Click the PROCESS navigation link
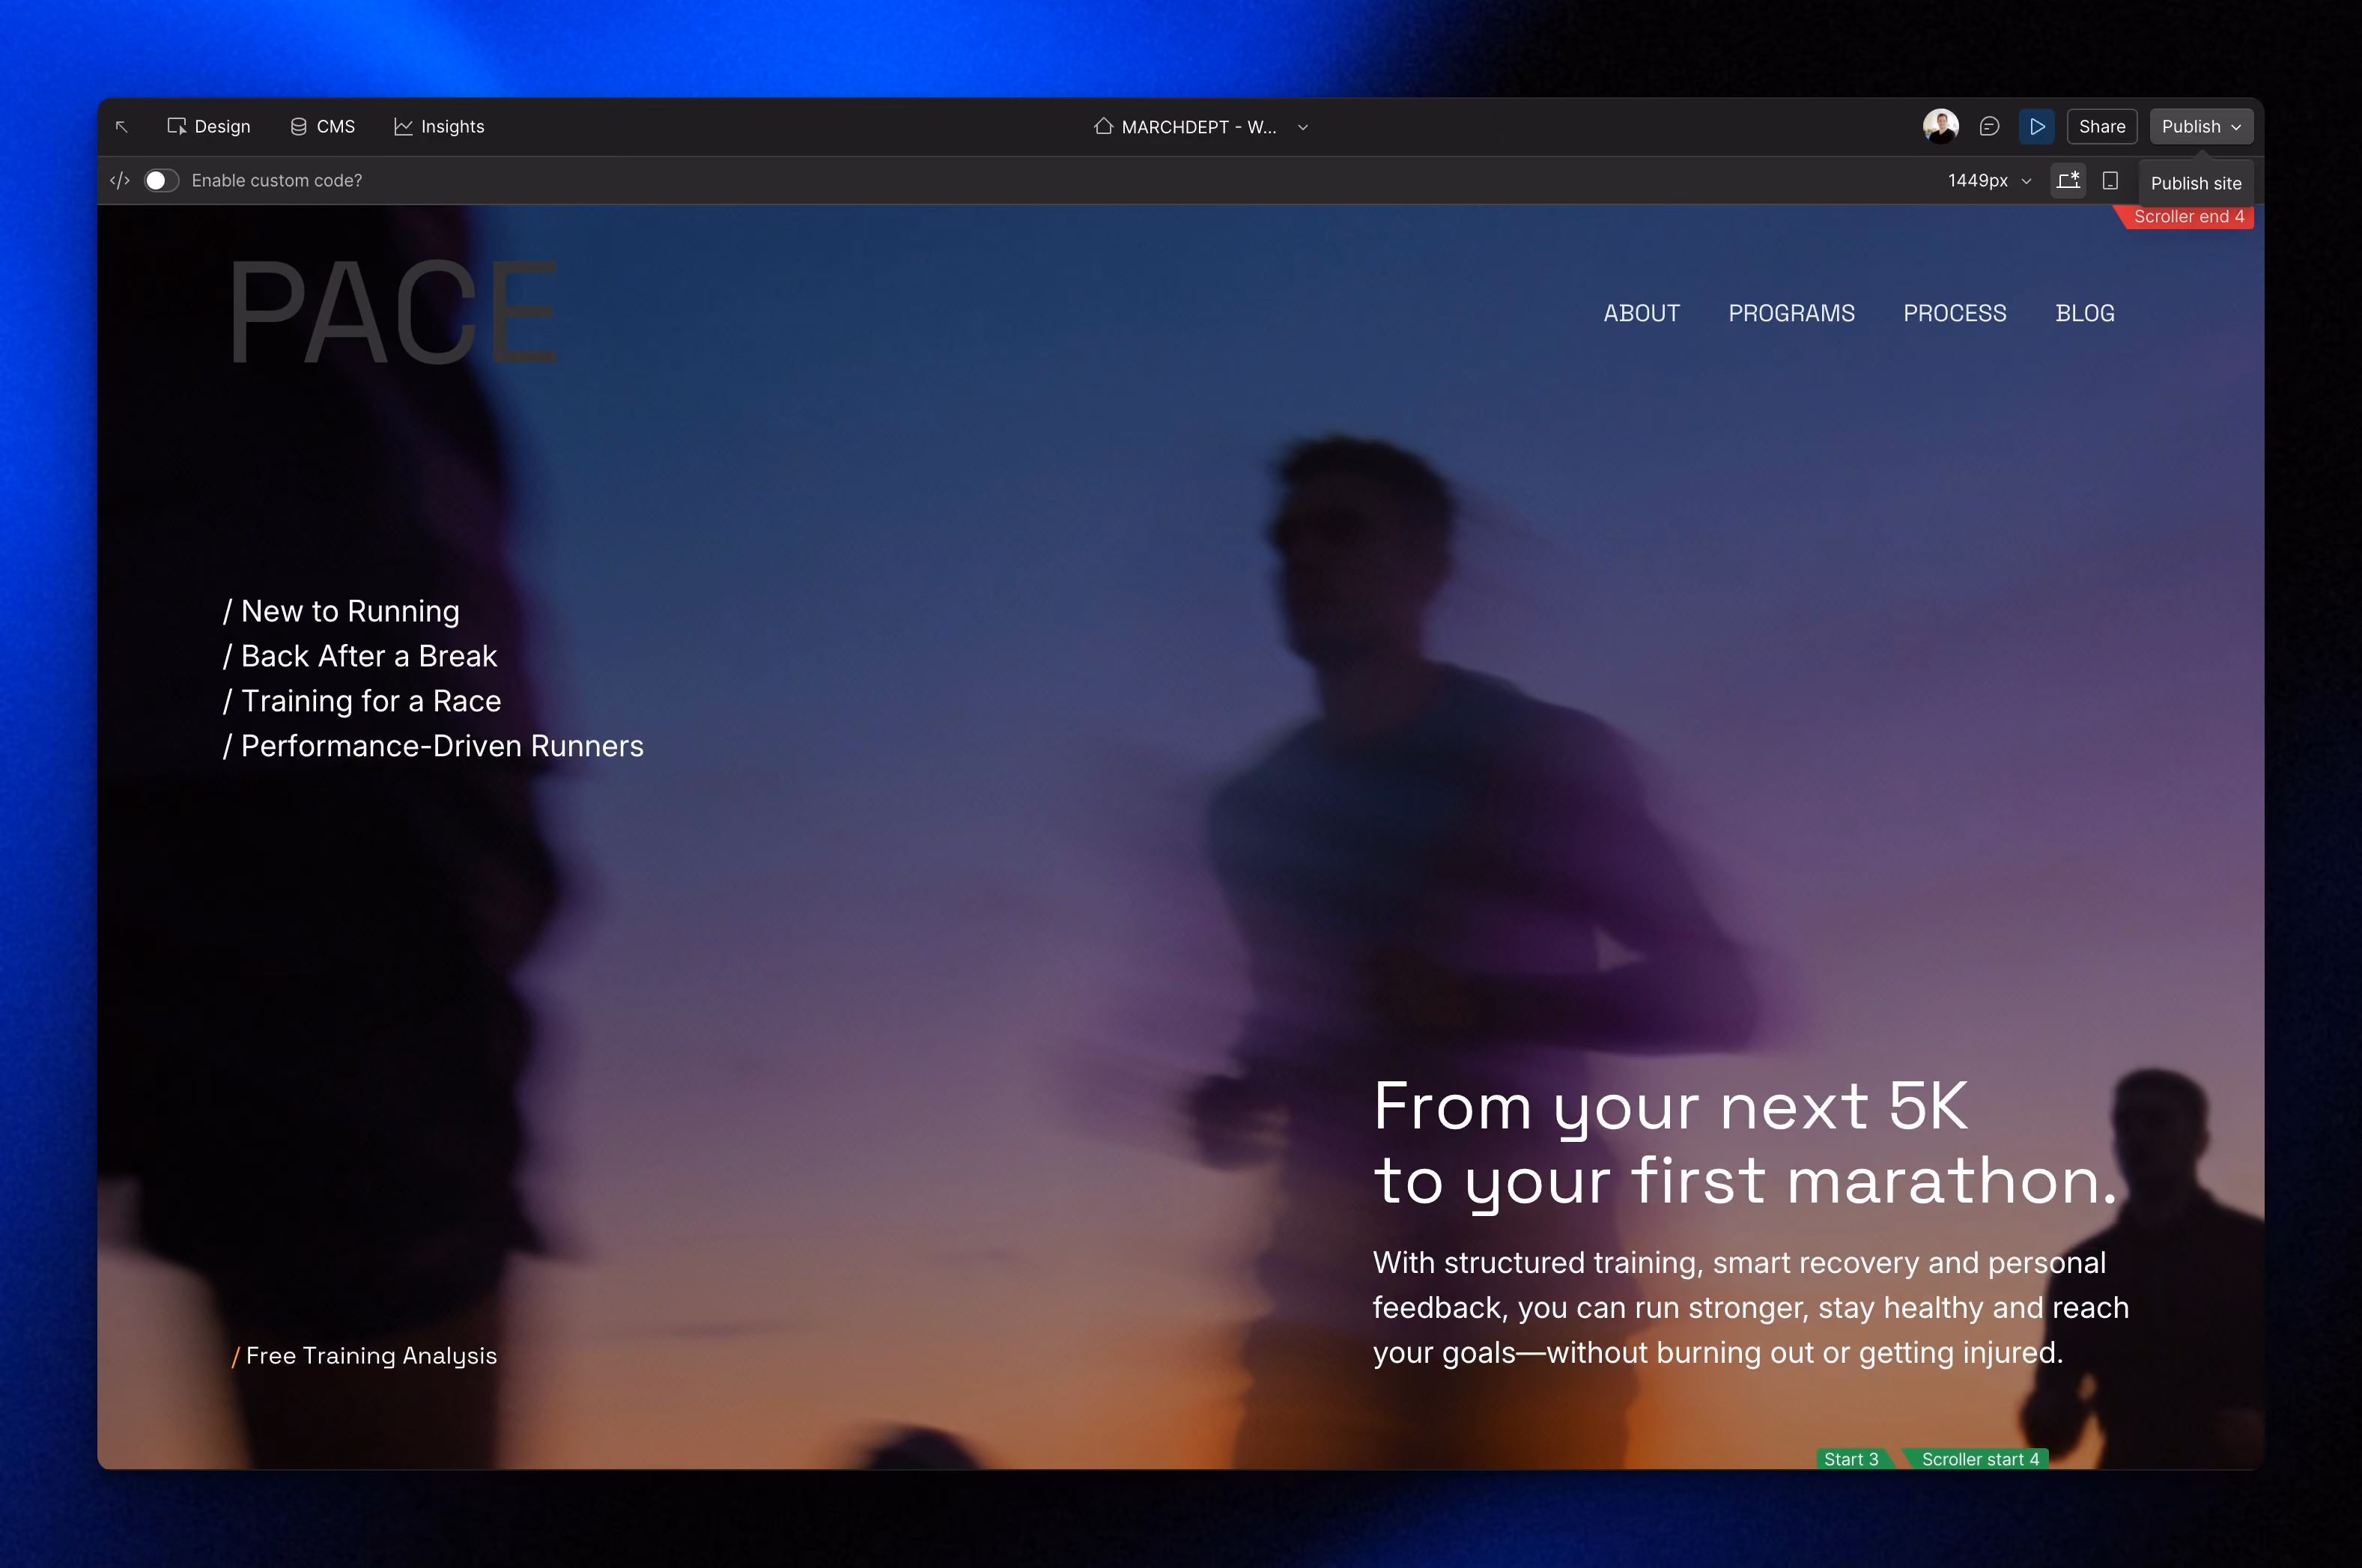Image resolution: width=2362 pixels, height=1568 pixels. (1954, 313)
